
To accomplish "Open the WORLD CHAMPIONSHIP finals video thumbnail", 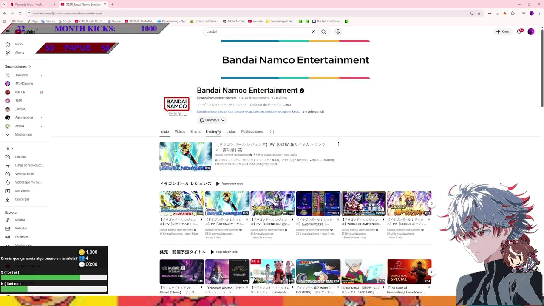I will tap(363, 204).
